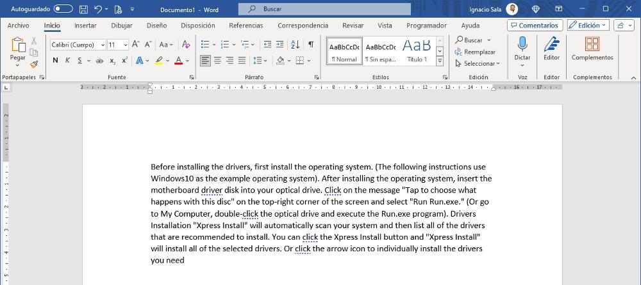
Task: Click the bulleted list icon
Action: coord(205,45)
